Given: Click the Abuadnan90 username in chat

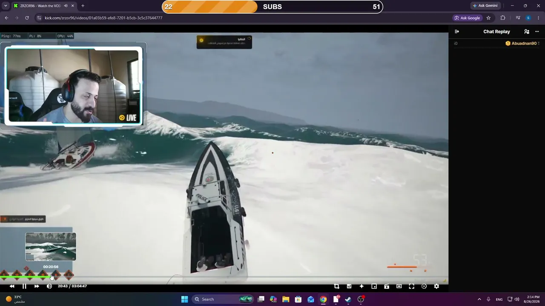Looking at the screenshot, I should coord(524,43).
